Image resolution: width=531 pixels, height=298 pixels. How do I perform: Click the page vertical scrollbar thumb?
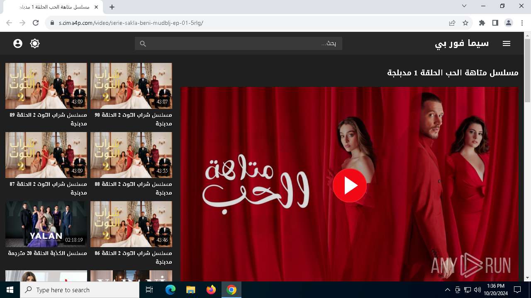[528, 71]
